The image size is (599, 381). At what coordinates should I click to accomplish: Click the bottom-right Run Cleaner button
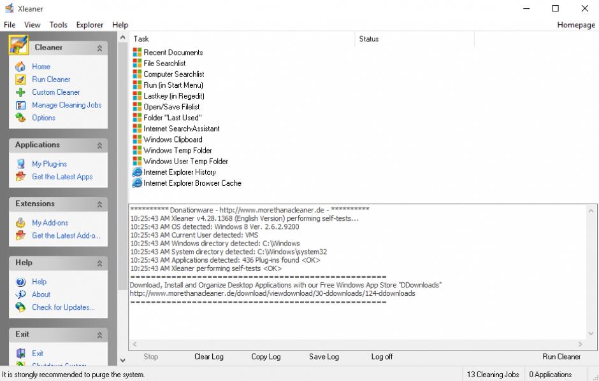tap(561, 357)
